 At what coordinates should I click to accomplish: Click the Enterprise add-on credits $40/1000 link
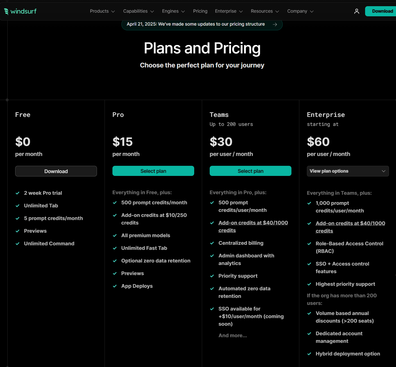click(350, 227)
